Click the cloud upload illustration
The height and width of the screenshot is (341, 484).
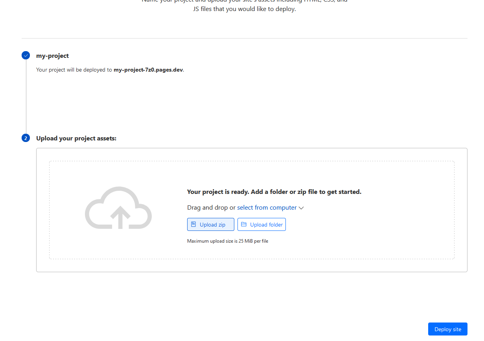pyautogui.click(x=118, y=208)
